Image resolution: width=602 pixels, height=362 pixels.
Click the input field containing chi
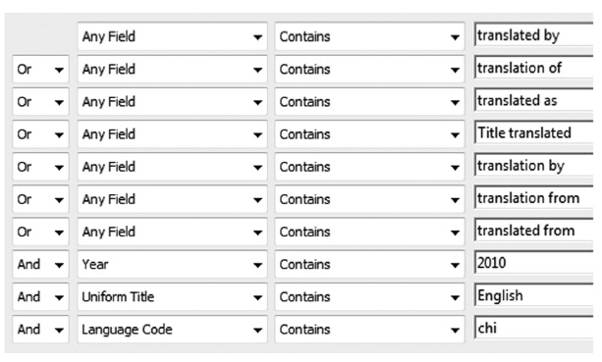pos(534,329)
